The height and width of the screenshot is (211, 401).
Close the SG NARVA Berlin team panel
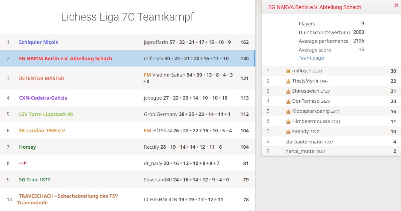click(x=396, y=5)
